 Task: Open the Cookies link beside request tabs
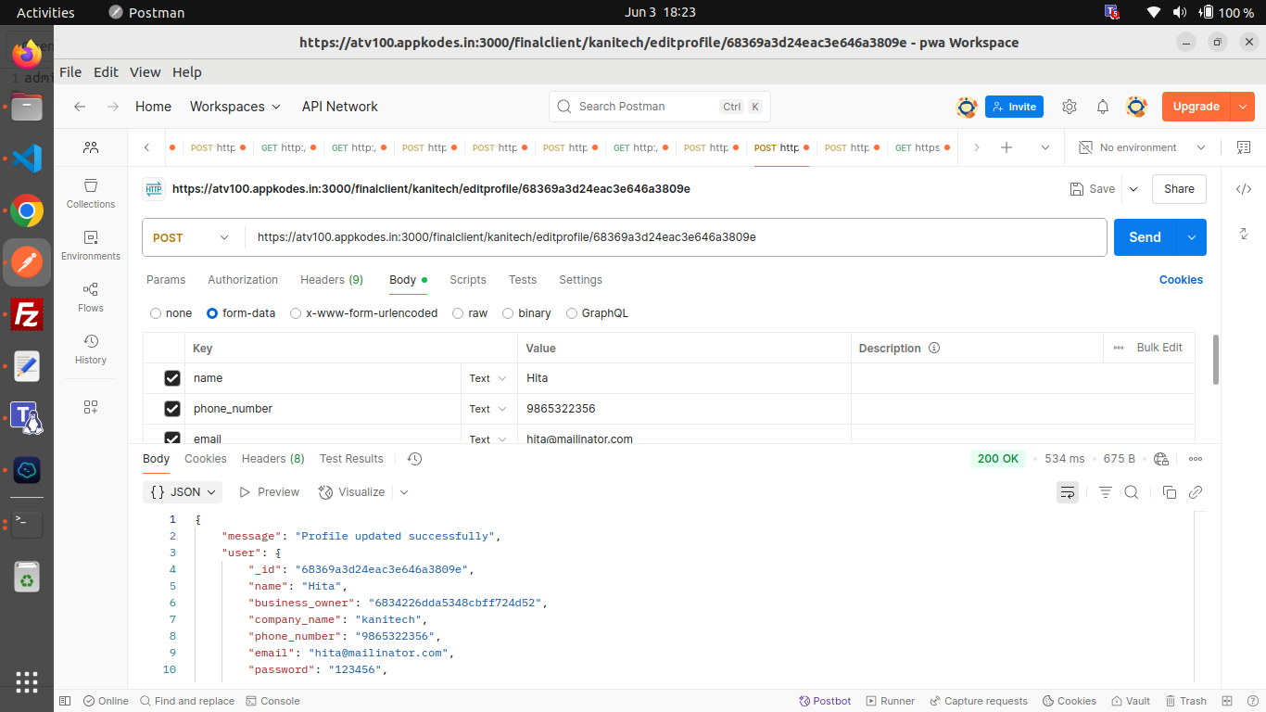click(1181, 280)
